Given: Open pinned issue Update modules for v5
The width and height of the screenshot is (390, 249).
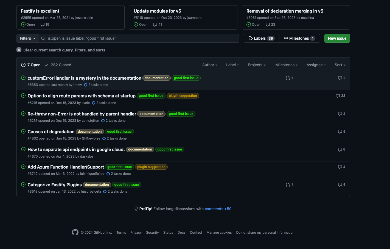Looking at the screenshot, I should tap(157, 11).
